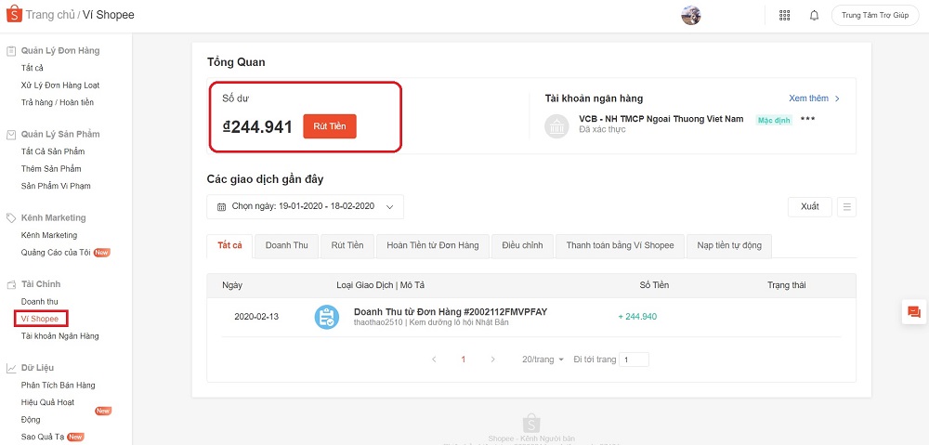Open Ví Shopee in sidebar
The image size is (929, 445).
[40, 319]
